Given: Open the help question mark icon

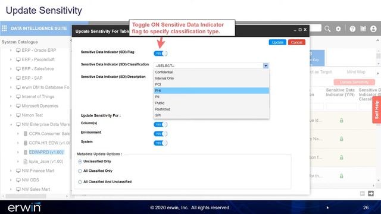Looking at the screenshot, I should point(352,29).
